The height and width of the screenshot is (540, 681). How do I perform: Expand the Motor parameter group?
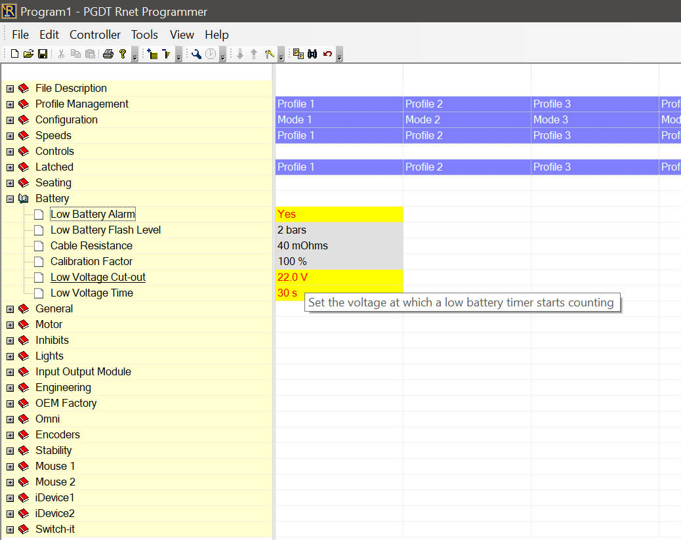click(10, 325)
